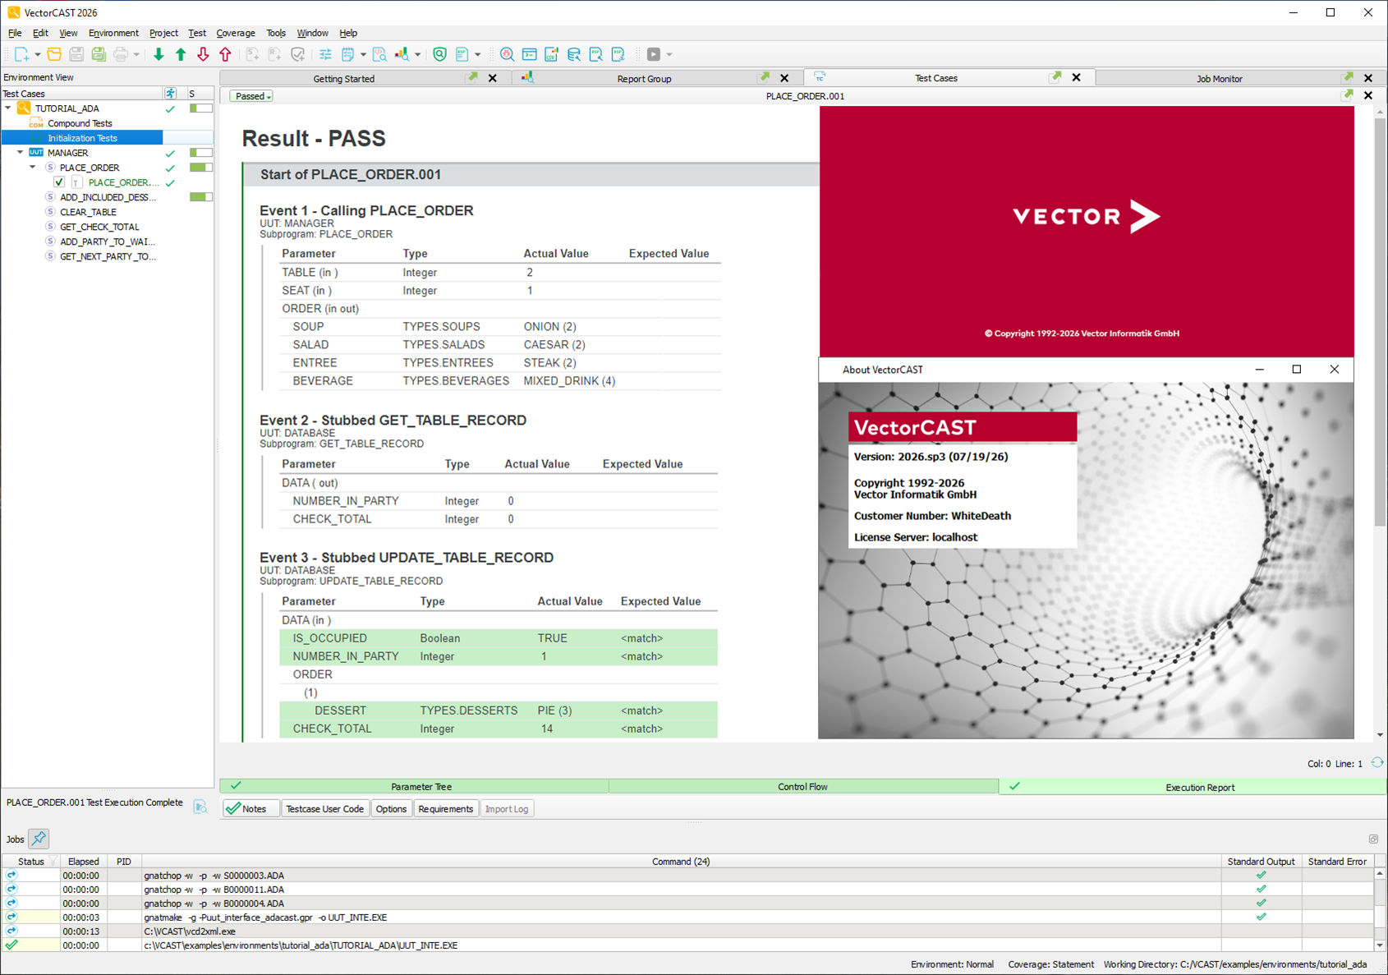Click the TUTORIAL_ADA coverage progress bar
The image size is (1388, 975).
[201, 108]
